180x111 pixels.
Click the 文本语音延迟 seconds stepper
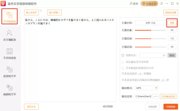pos(140,73)
